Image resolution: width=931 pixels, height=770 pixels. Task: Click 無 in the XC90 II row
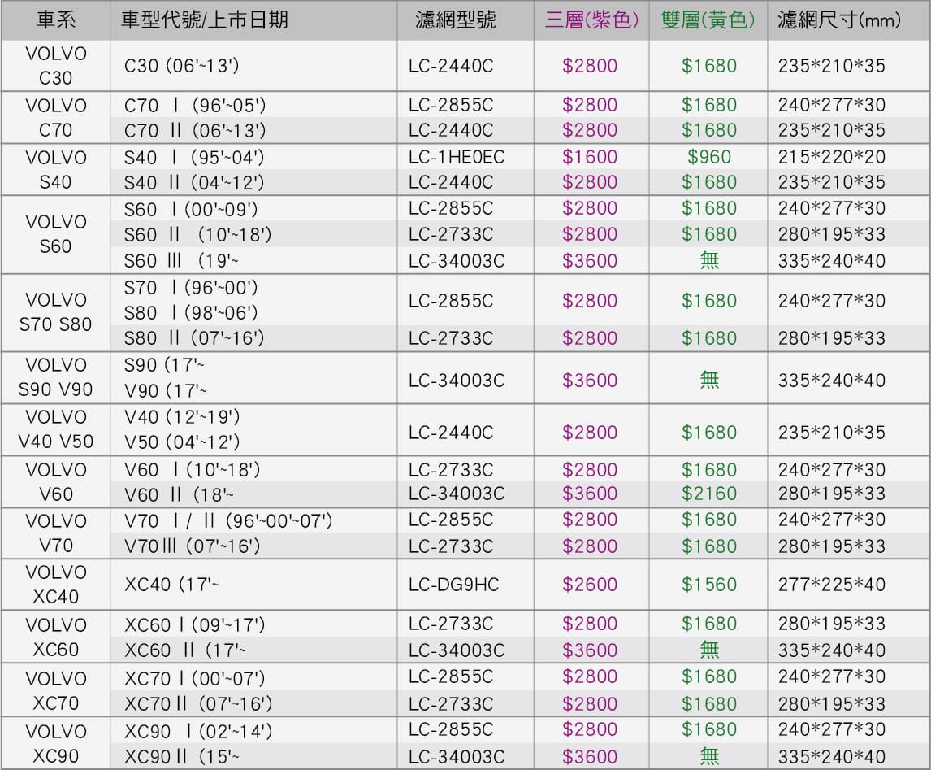(709, 756)
